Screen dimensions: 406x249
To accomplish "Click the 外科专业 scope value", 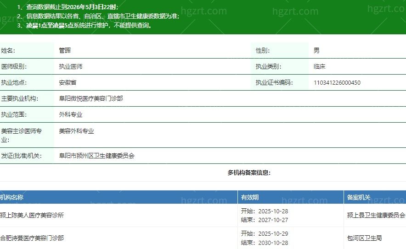I will point(71,114).
